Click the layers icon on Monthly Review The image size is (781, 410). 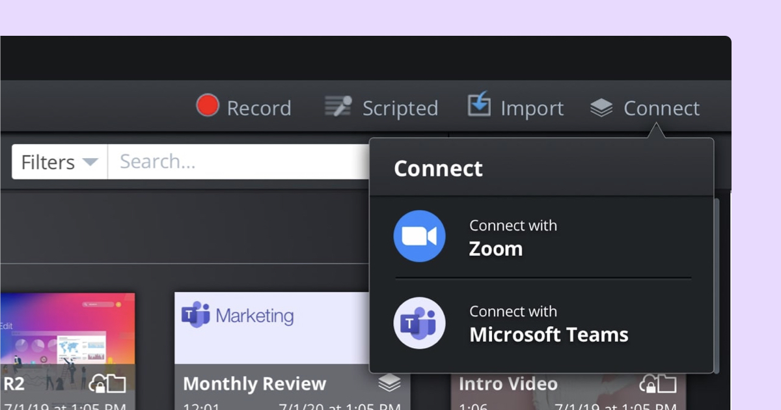click(x=389, y=384)
